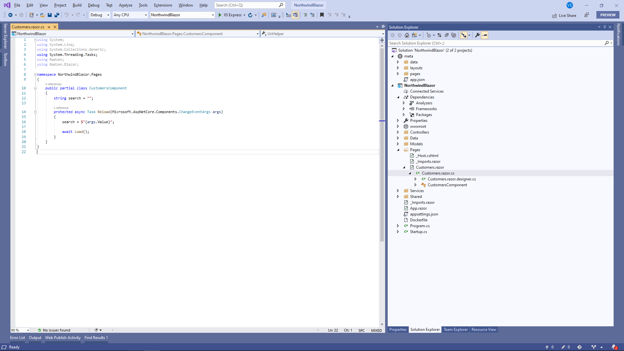Switch to the Team Explorer tab
Viewport: 624px width, 351px height.
pyautogui.click(x=455, y=330)
